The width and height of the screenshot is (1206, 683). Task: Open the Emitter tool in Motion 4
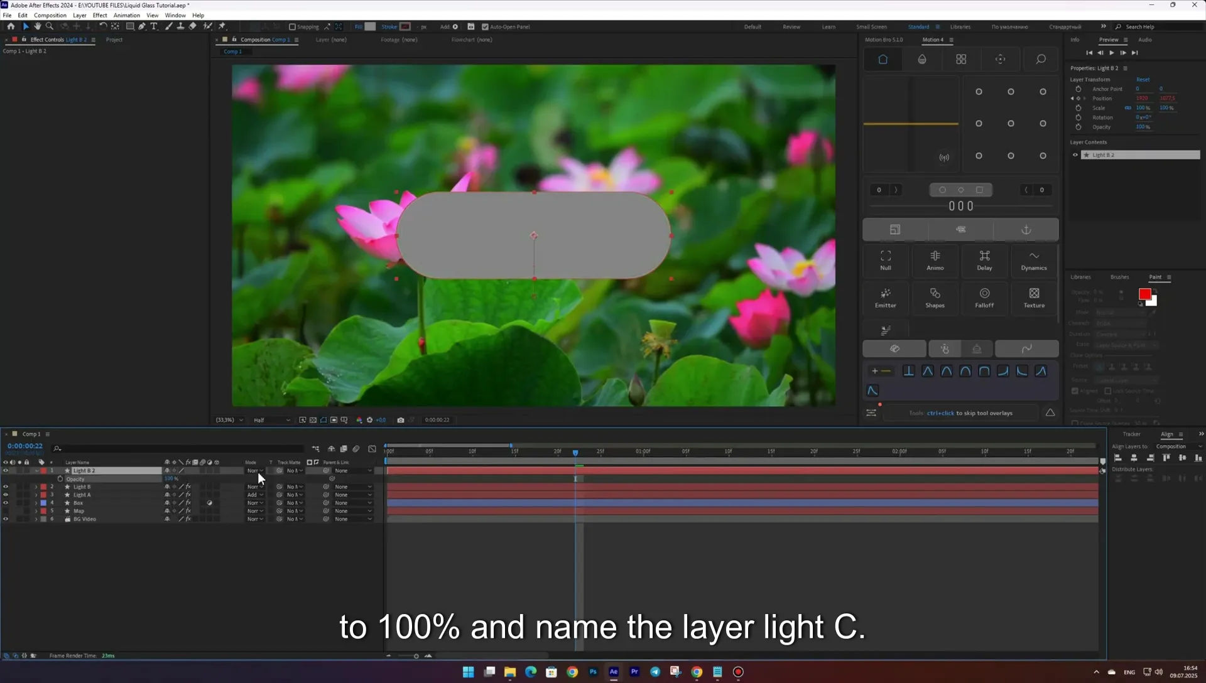886,298
